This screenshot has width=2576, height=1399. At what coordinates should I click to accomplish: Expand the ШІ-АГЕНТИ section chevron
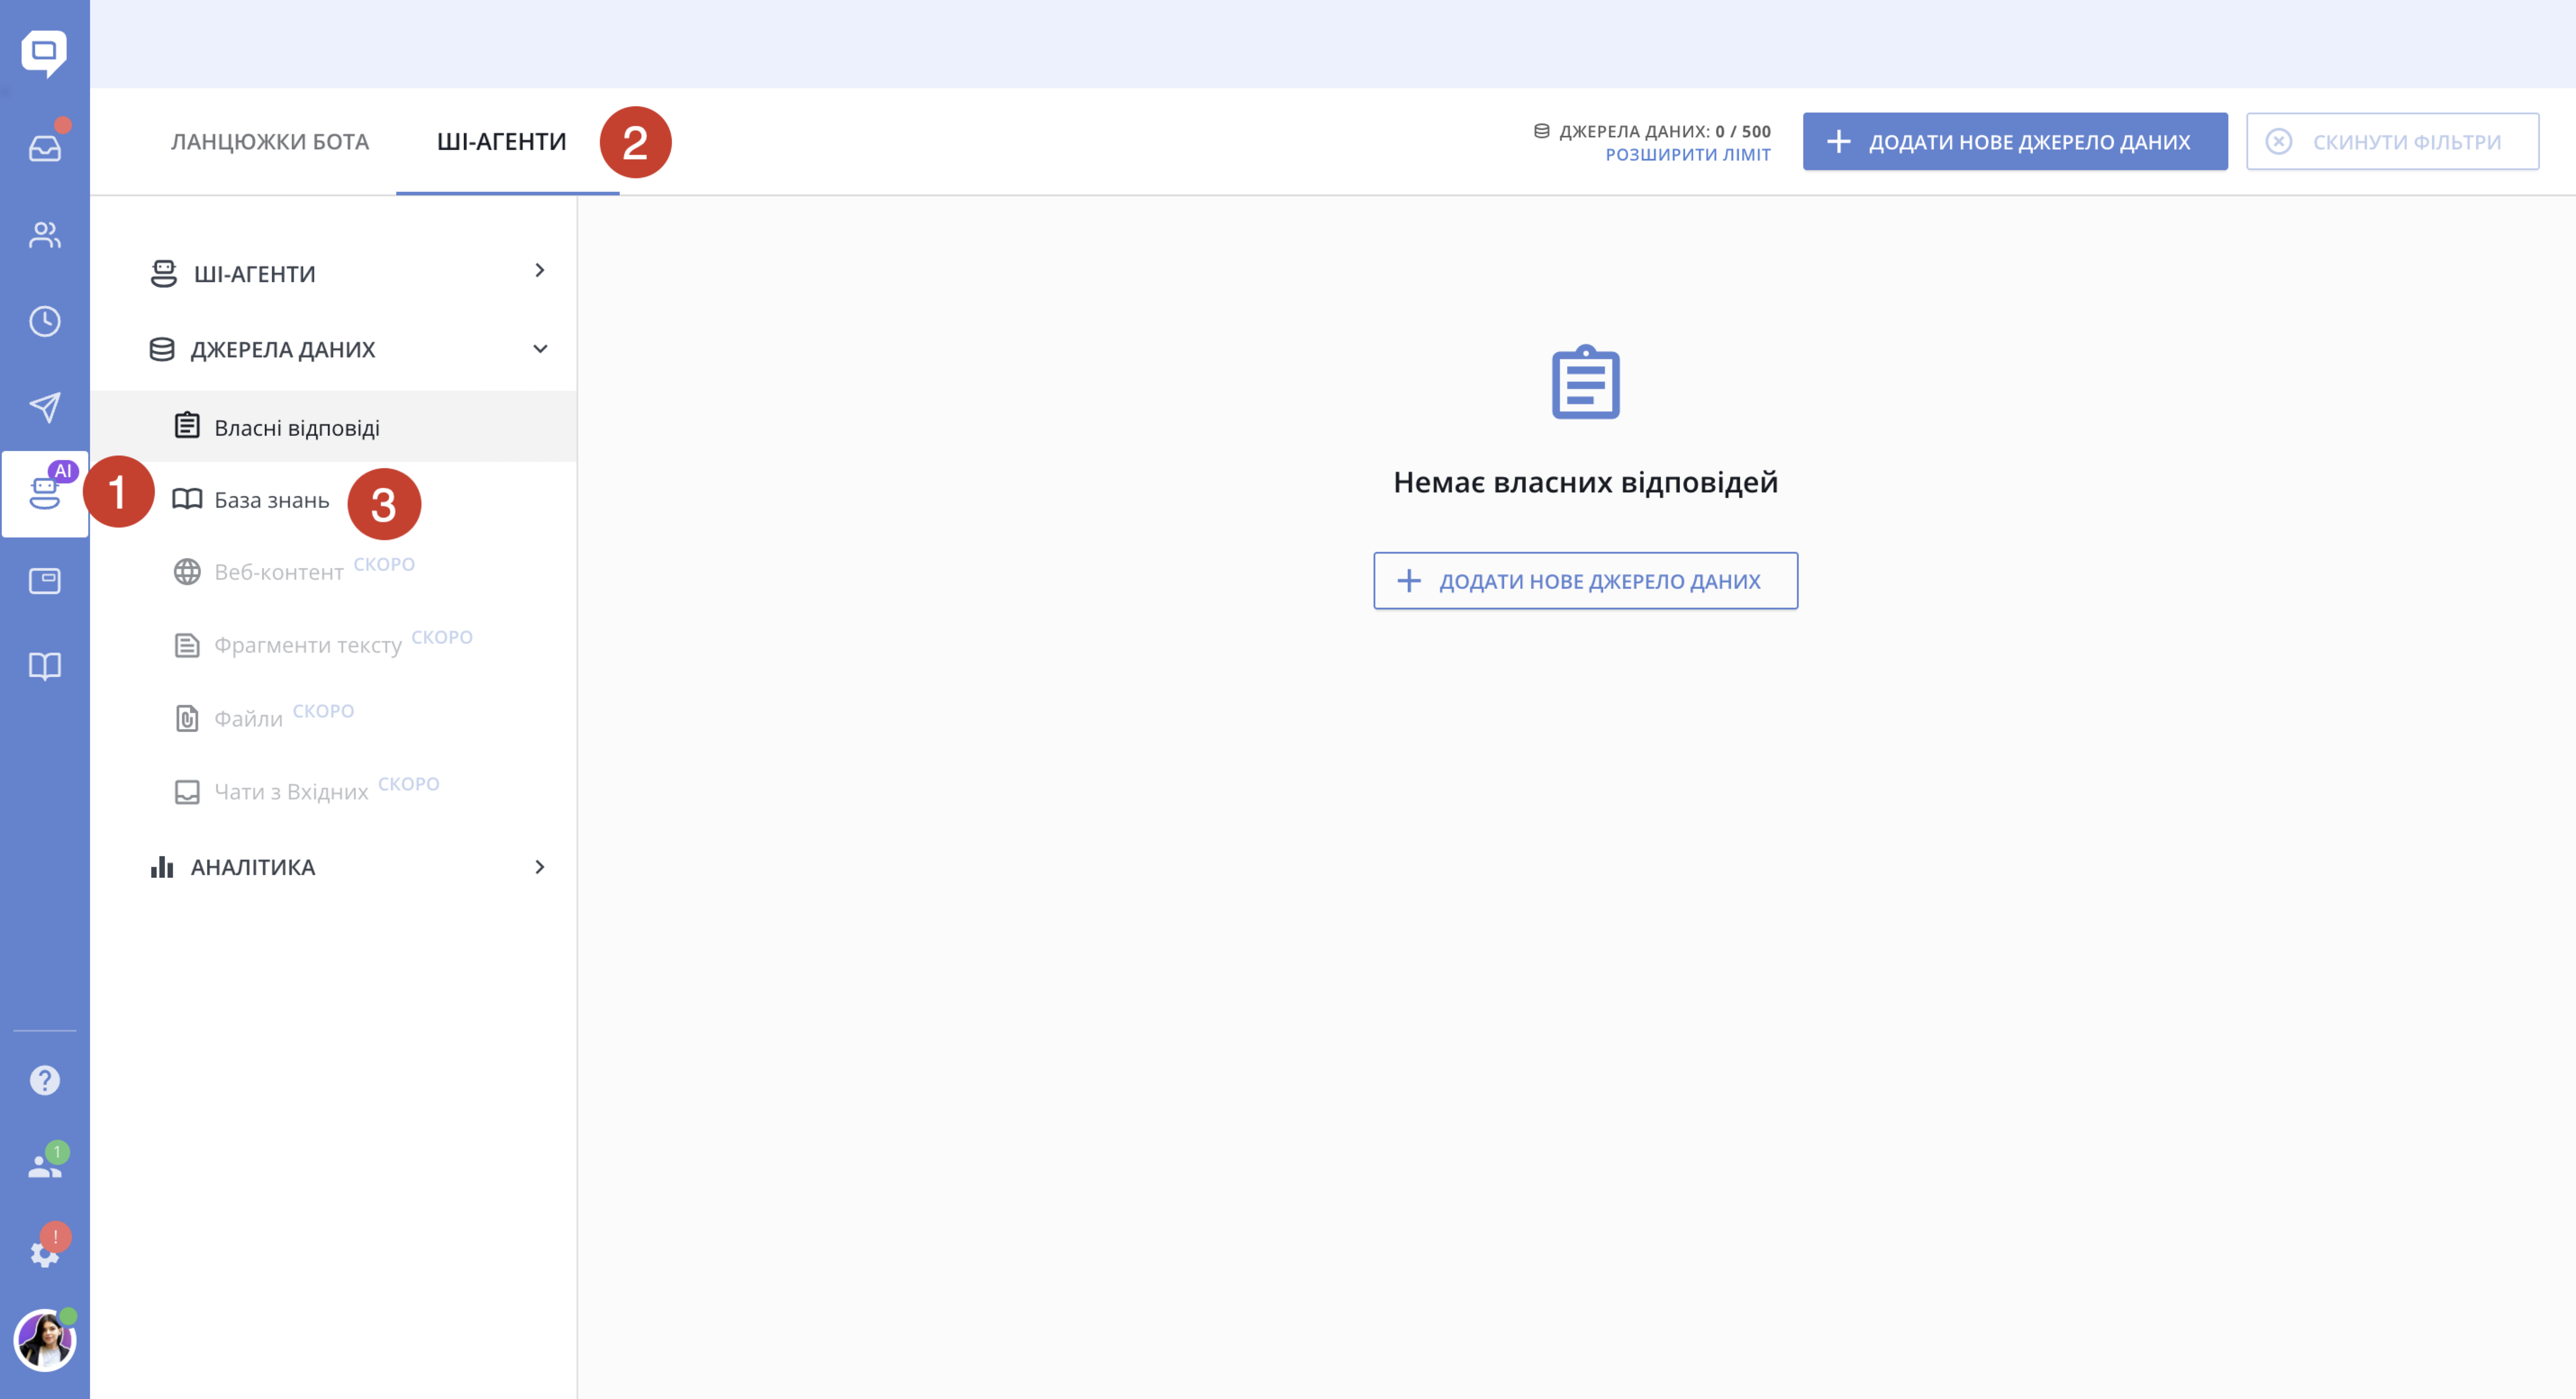click(x=539, y=271)
